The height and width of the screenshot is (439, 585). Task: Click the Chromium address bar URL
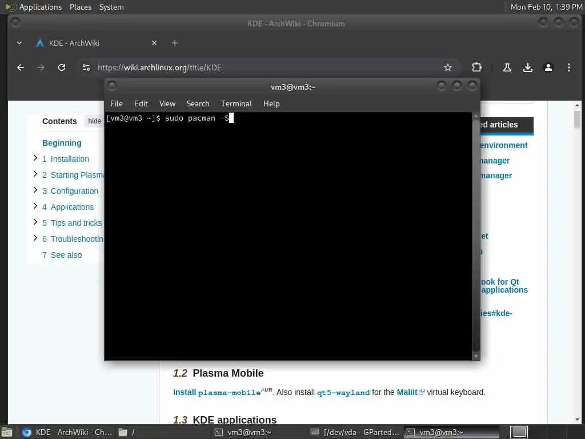point(160,67)
